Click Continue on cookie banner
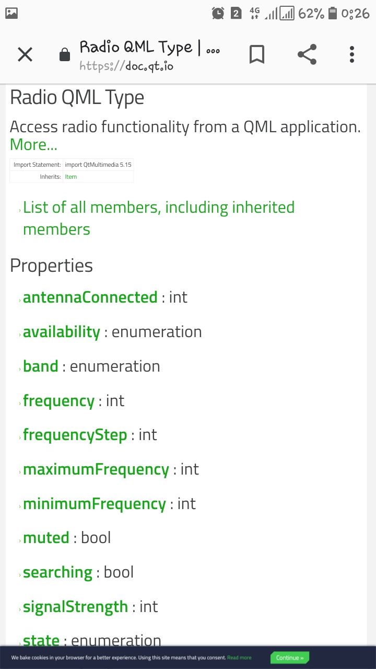The width and height of the screenshot is (376, 669). 290,658
